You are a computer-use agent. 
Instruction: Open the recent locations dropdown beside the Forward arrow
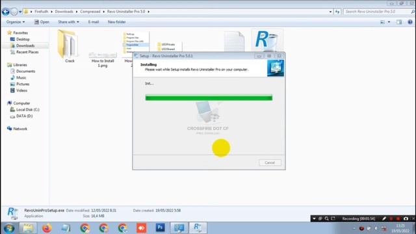point(20,12)
